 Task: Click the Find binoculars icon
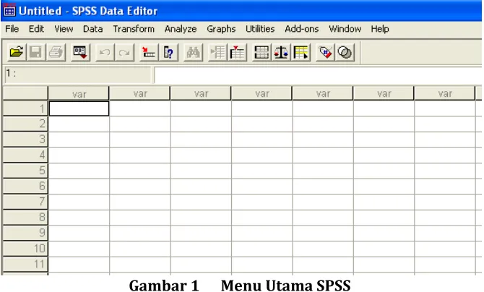coord(193,52)
